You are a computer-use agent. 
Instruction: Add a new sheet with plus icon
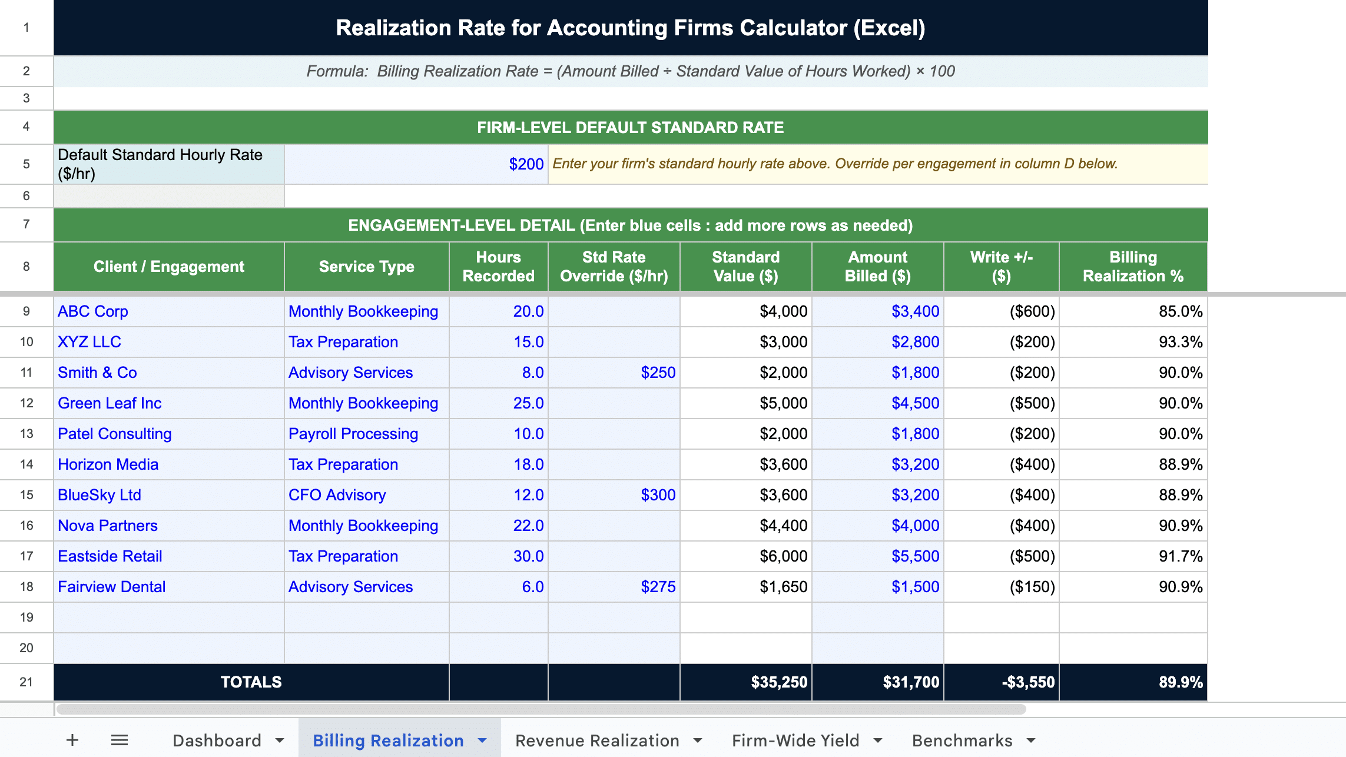[72, 740]
